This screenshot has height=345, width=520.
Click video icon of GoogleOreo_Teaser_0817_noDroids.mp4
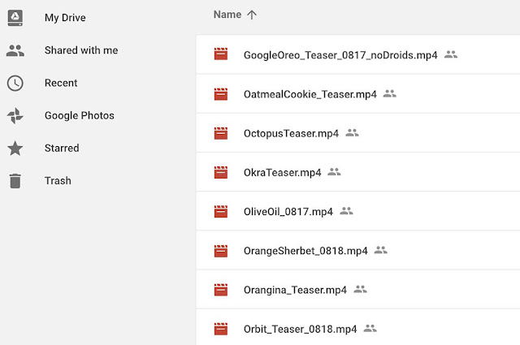[x=221, y=54]
